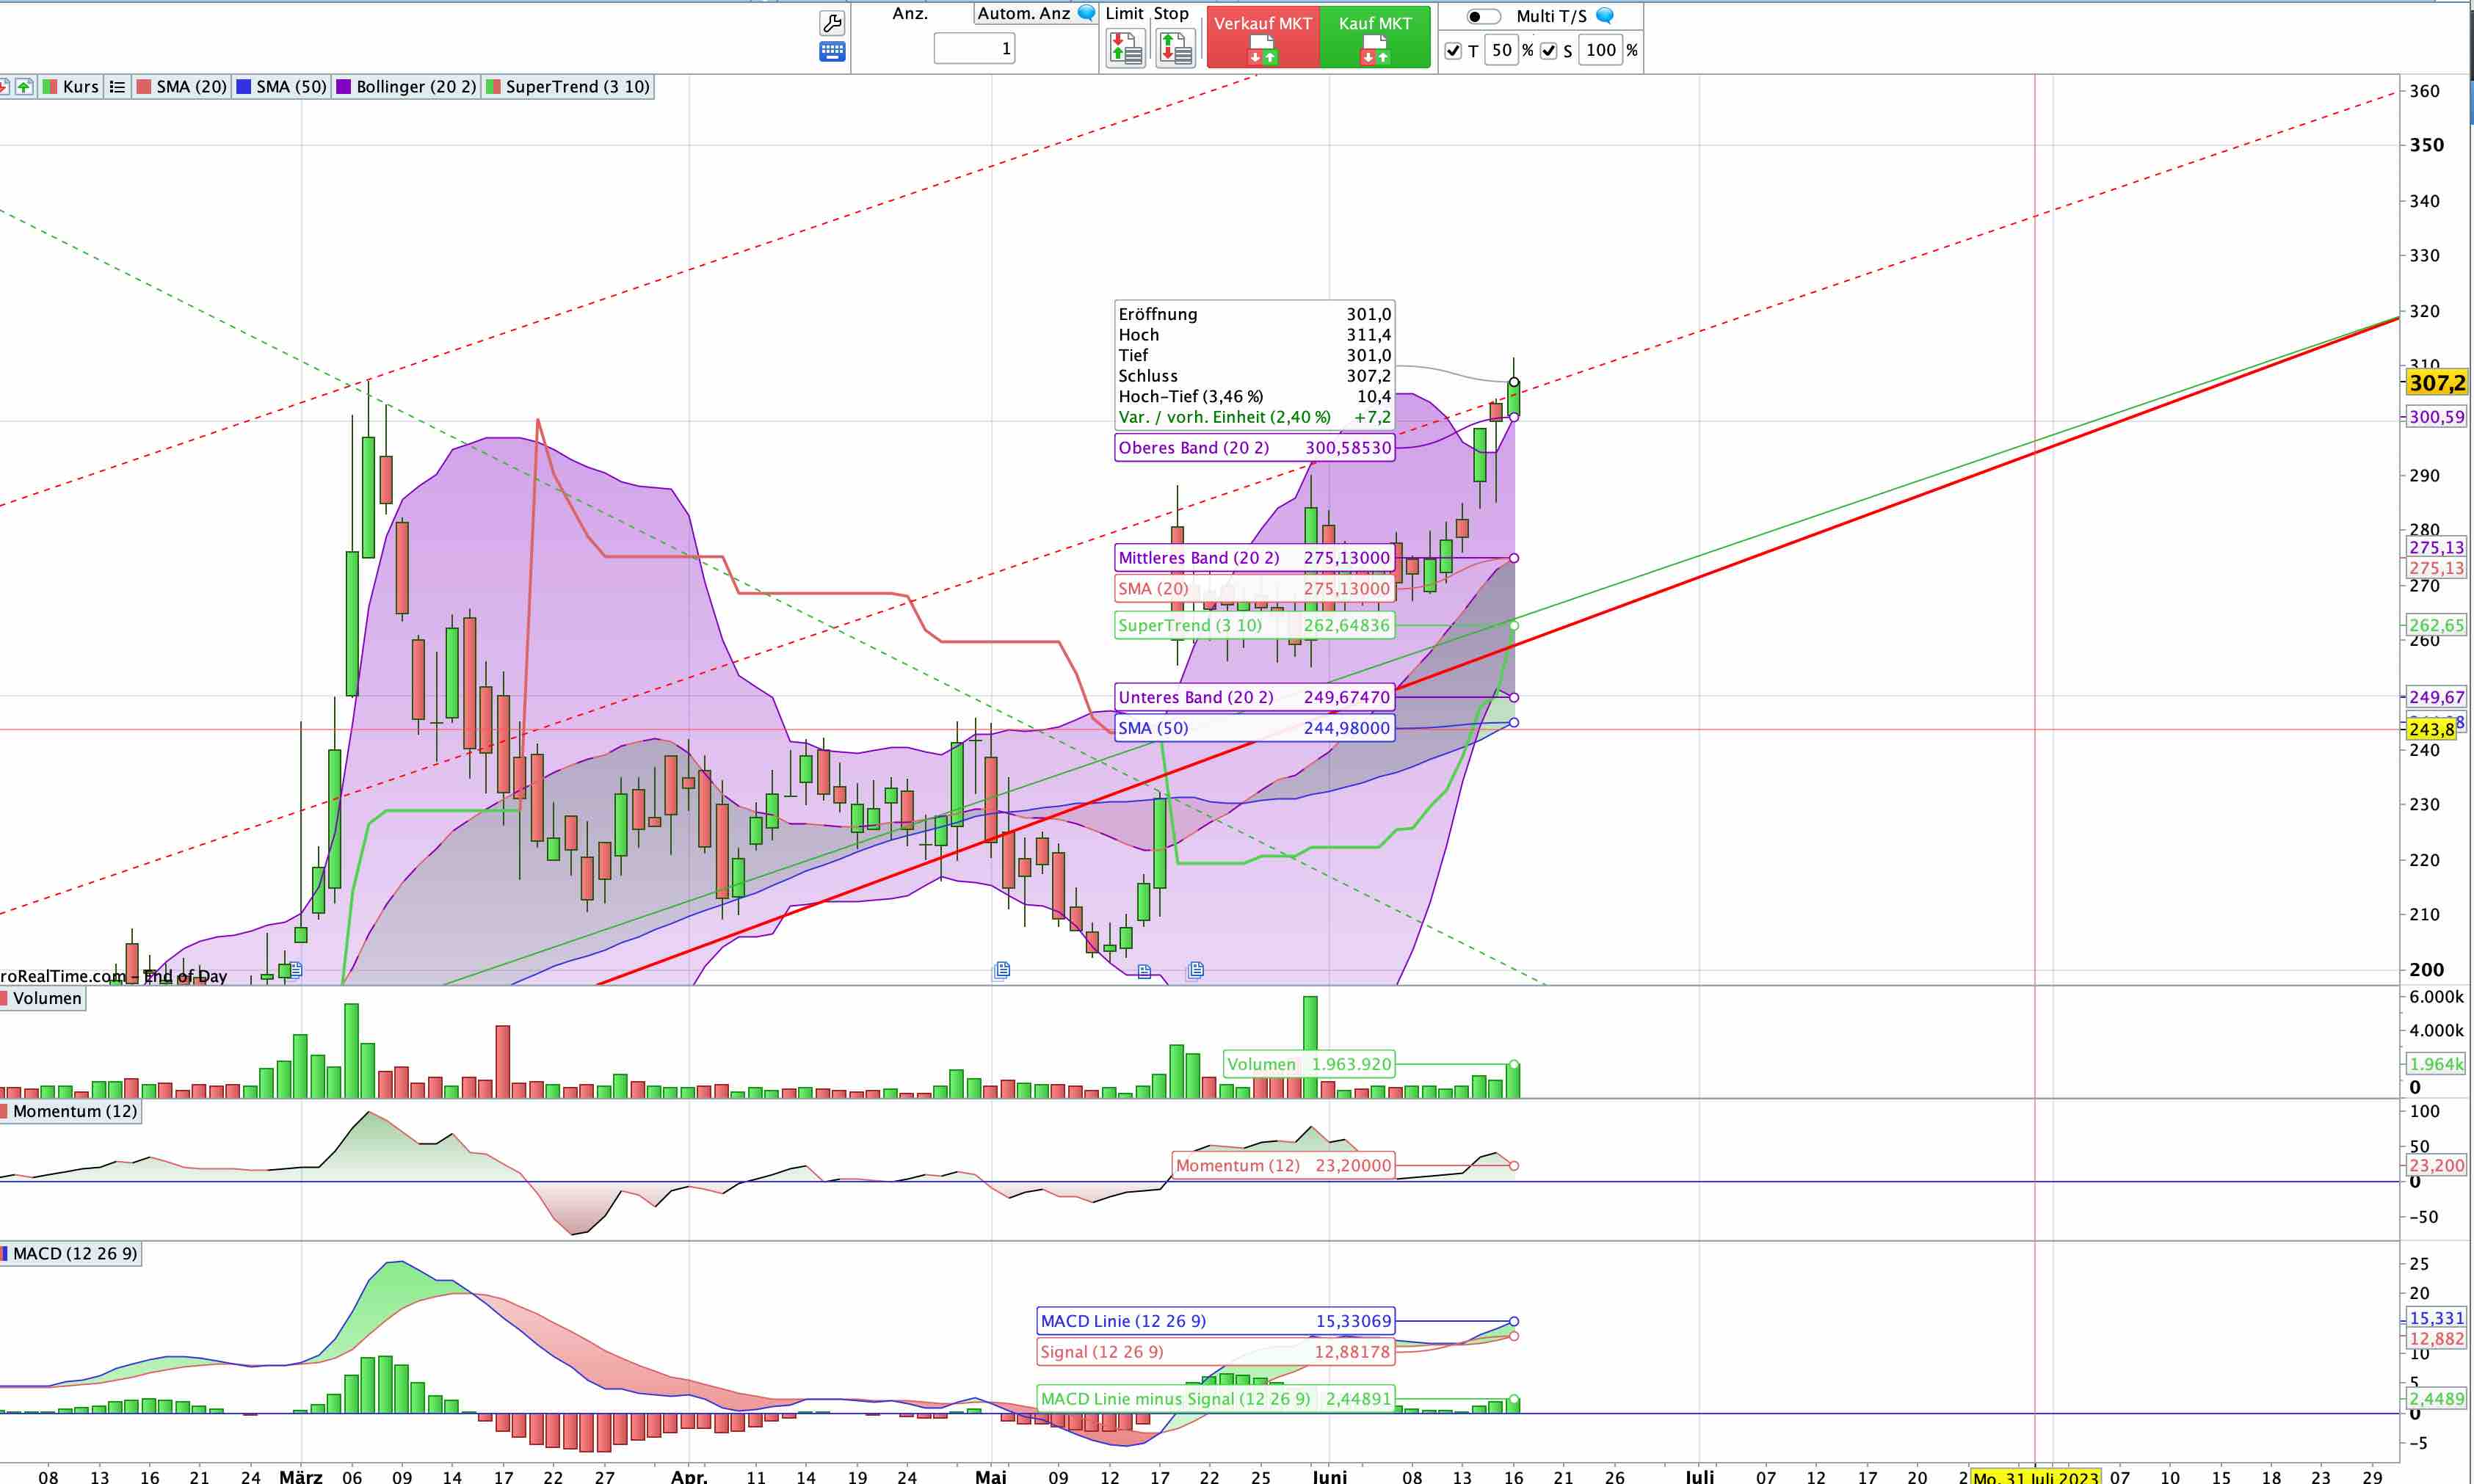Screen dimensions: 2474x1484
Task: Click the note marker near May
Action: click(1001, 969)
